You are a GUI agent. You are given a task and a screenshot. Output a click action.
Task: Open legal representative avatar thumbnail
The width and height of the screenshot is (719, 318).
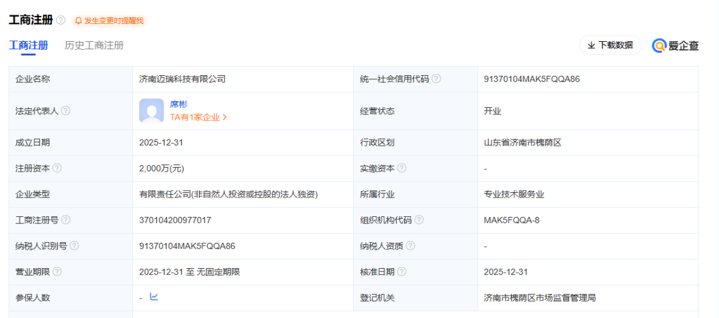151,111
